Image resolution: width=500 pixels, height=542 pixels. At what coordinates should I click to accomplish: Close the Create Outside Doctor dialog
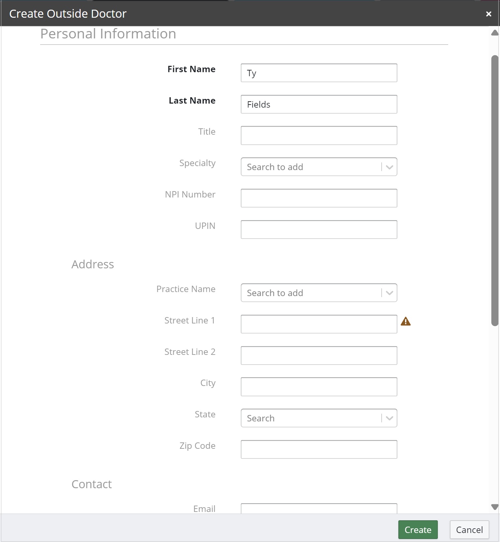click(x=488, y=14)
